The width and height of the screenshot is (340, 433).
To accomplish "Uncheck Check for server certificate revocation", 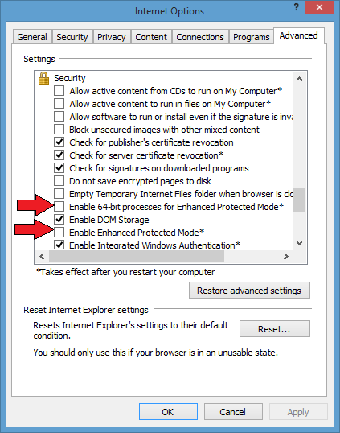I will click(x=59, y=155).
